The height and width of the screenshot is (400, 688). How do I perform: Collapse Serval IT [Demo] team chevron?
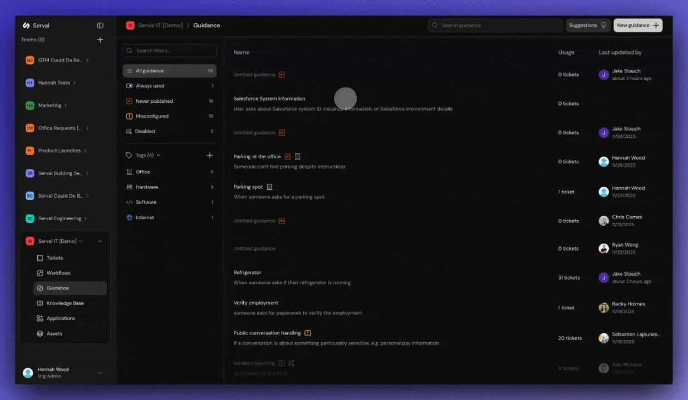pyautogui.click(x=81, y=241)
